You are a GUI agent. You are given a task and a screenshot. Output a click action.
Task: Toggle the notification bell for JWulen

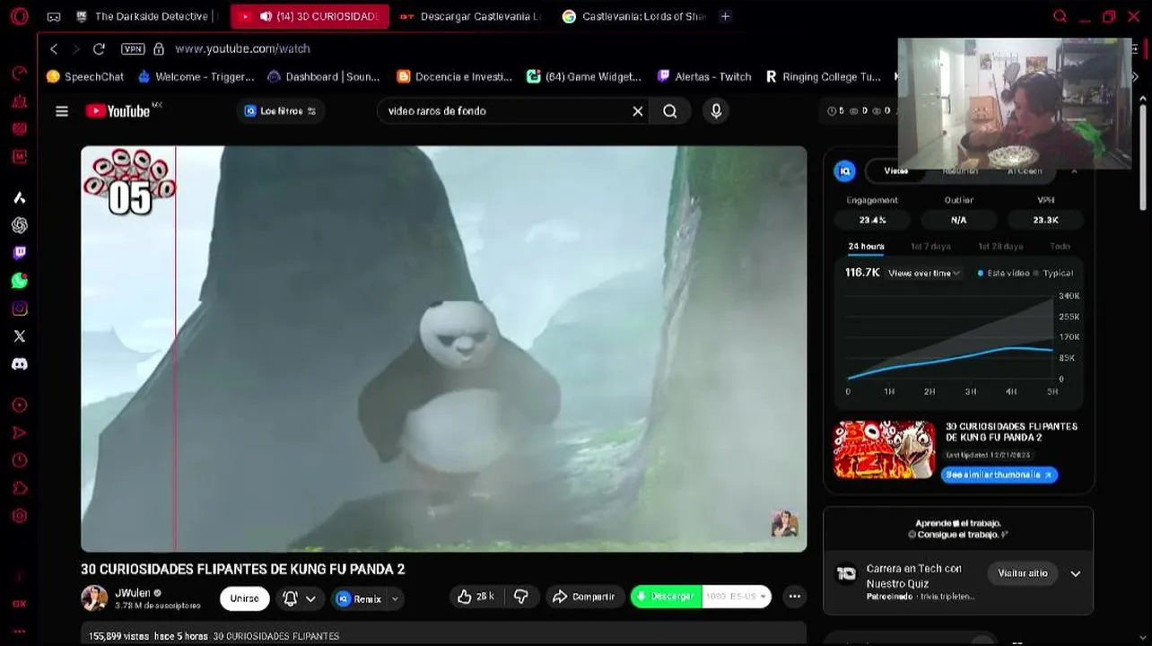point(290,598)
